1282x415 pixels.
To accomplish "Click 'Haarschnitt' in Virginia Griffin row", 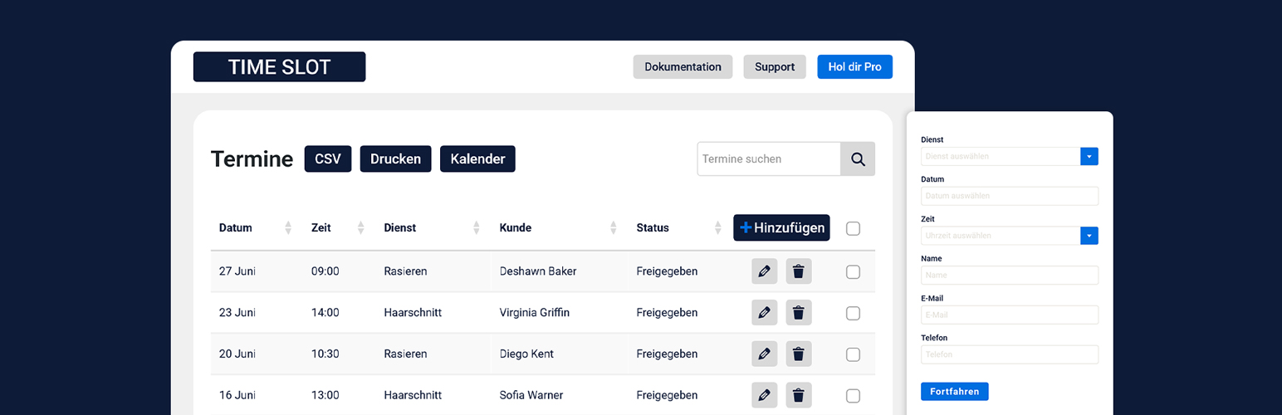I will pos(413,313).
